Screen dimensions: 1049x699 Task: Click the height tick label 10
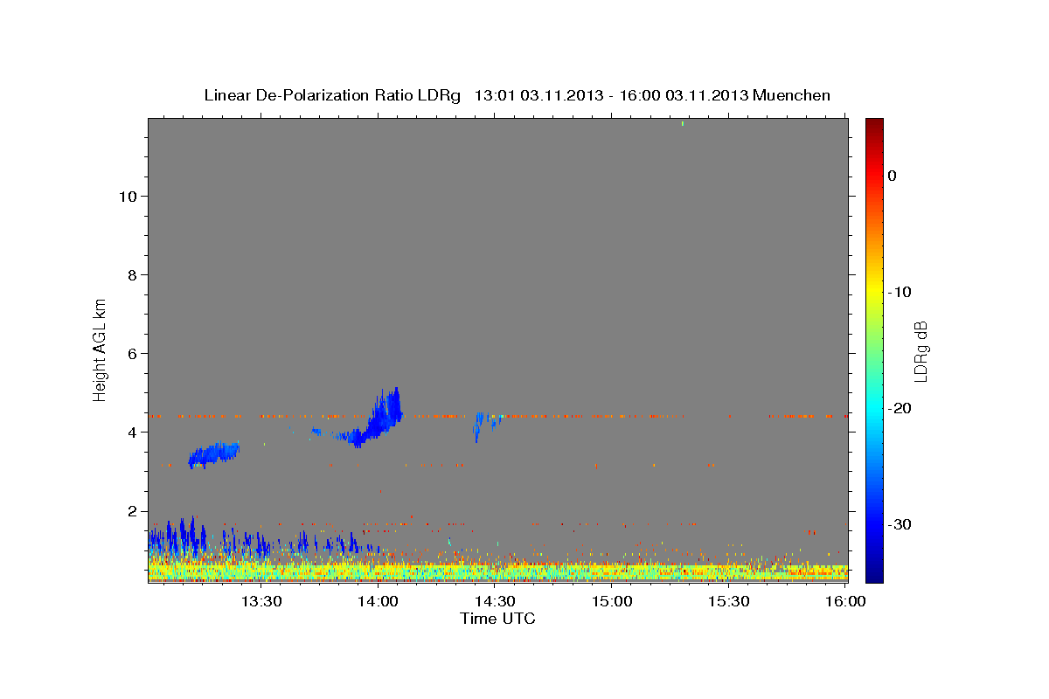pyautogui.click(x=129, y=197)
